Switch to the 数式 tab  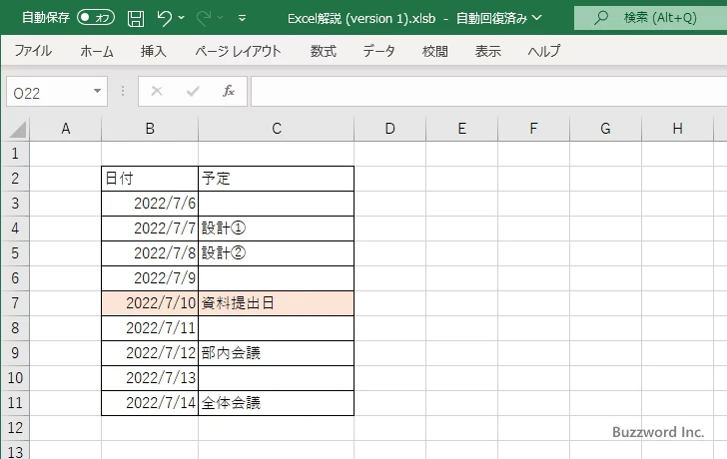pyautogui.click(x=324, y=51)
